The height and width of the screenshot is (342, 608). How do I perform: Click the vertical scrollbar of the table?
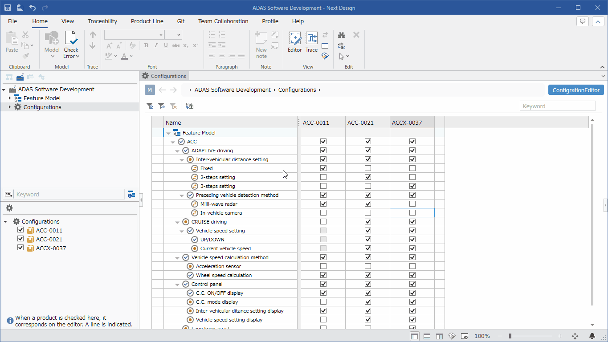click(592, 215)
